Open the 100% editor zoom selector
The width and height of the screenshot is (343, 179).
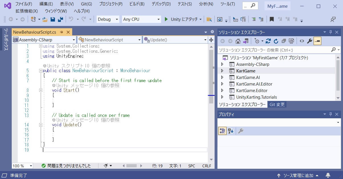22,166
